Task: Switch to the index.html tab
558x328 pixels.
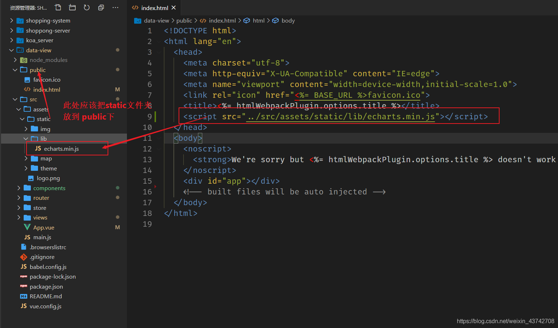Action: [x=154, y=8]
